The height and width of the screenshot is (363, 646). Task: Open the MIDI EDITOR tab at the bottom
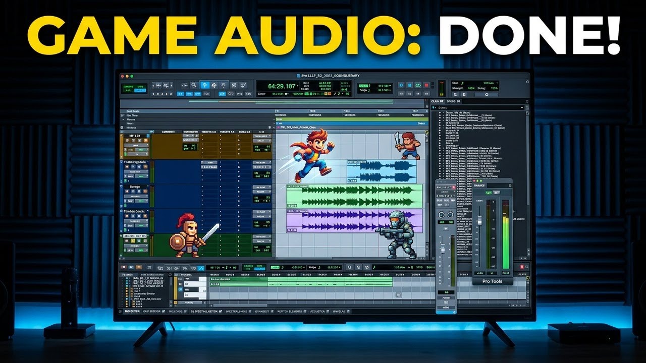[132, 311]
